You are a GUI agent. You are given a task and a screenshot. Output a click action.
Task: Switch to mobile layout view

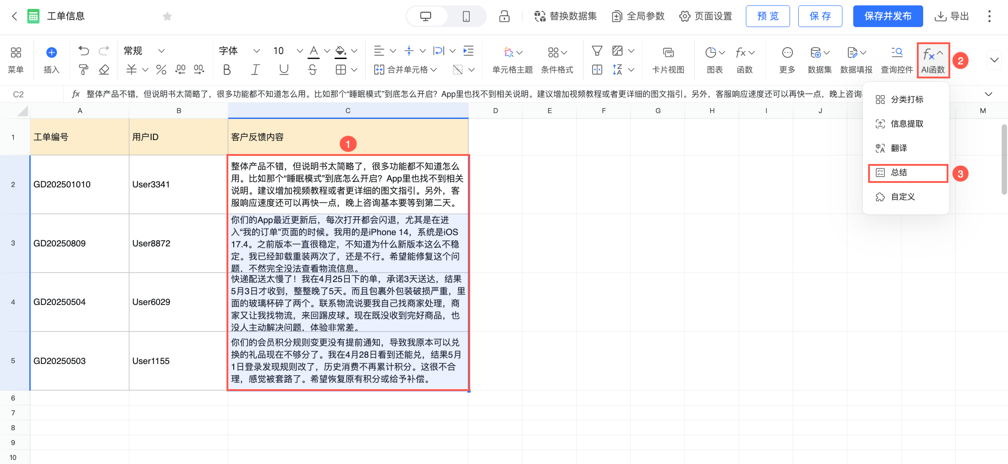(x=467, y=17)
